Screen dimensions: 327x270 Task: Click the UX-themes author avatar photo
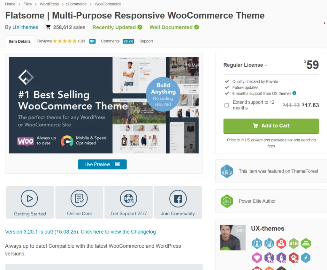233,237
